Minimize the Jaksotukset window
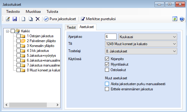The height and width of the screenshot is (112, 187). click(159, 4)
